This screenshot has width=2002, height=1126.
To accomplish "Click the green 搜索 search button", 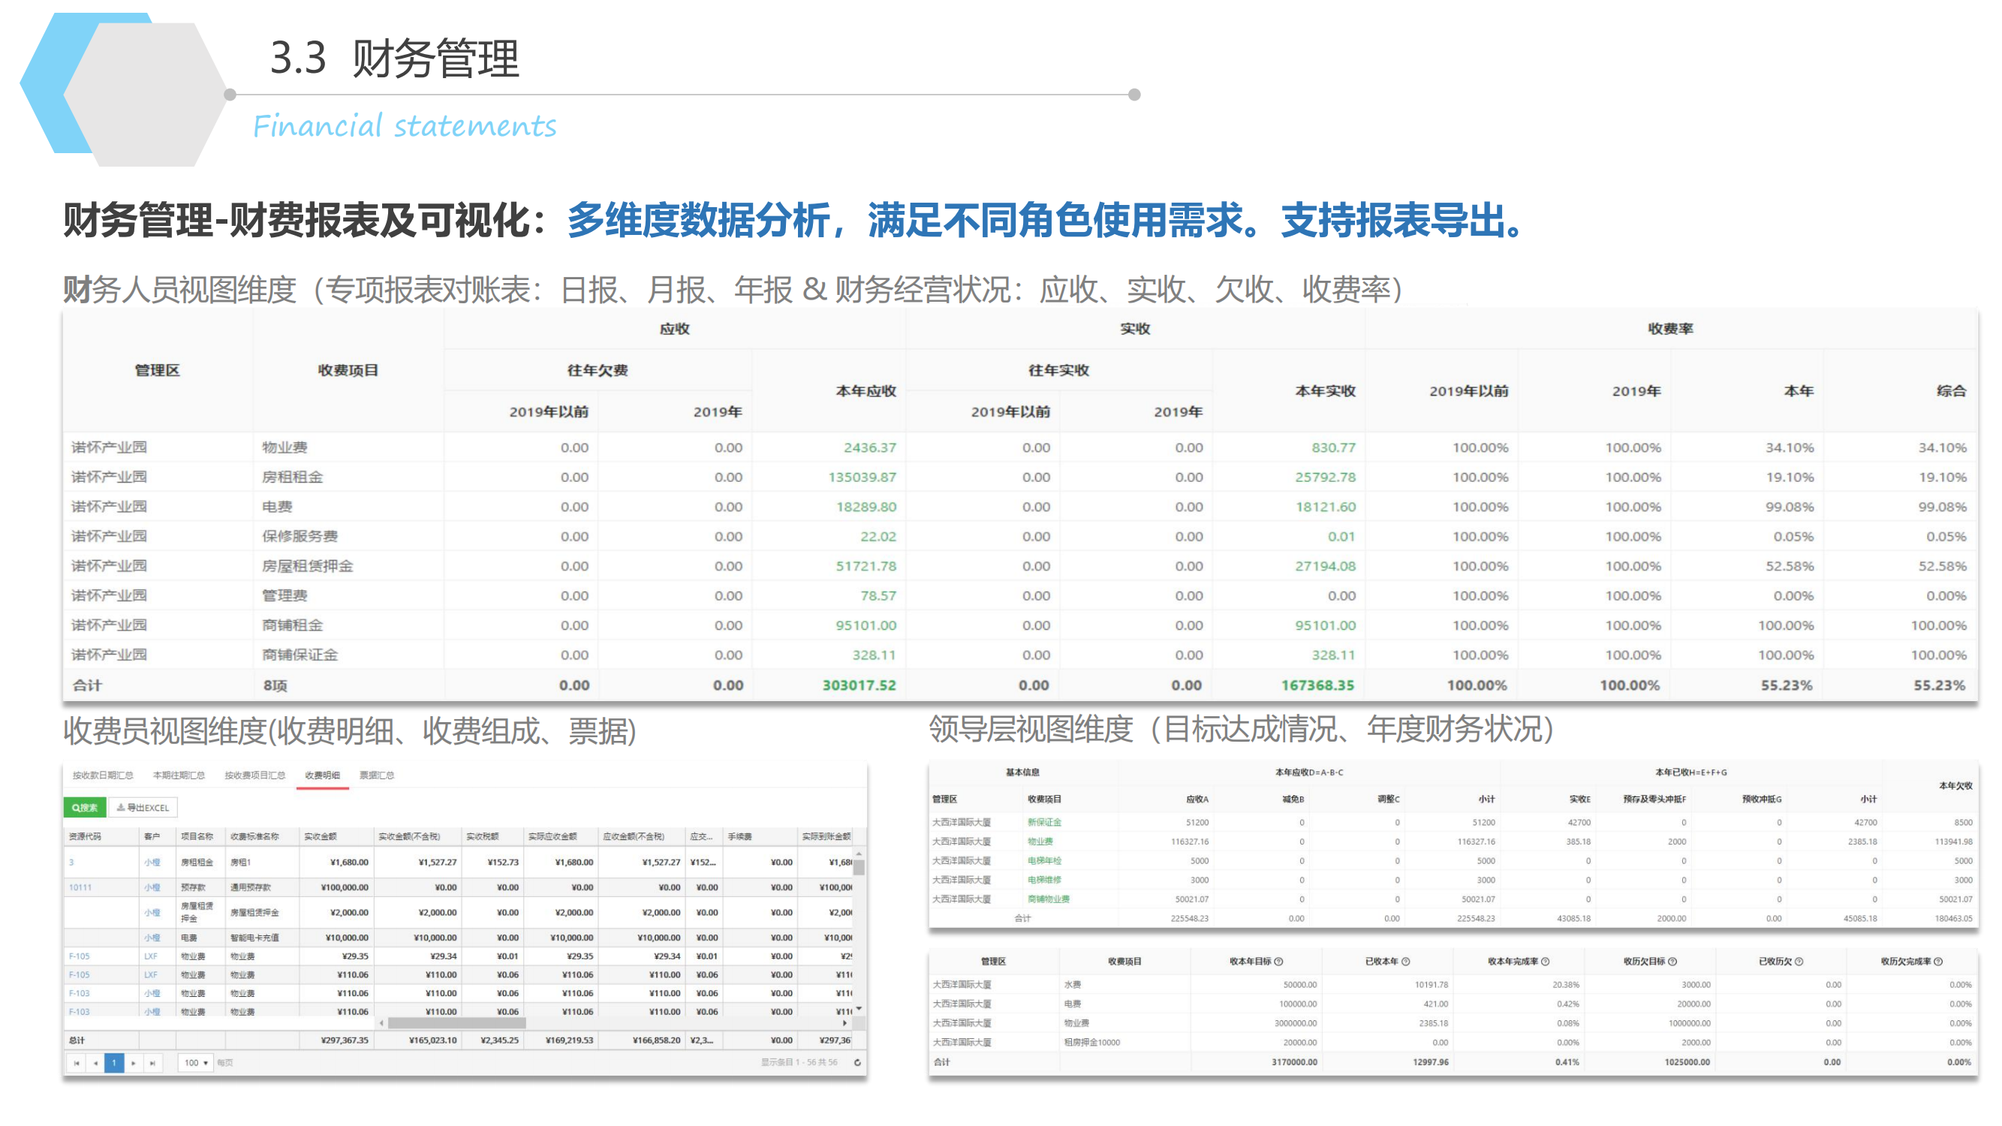I will tap(84, 808).
